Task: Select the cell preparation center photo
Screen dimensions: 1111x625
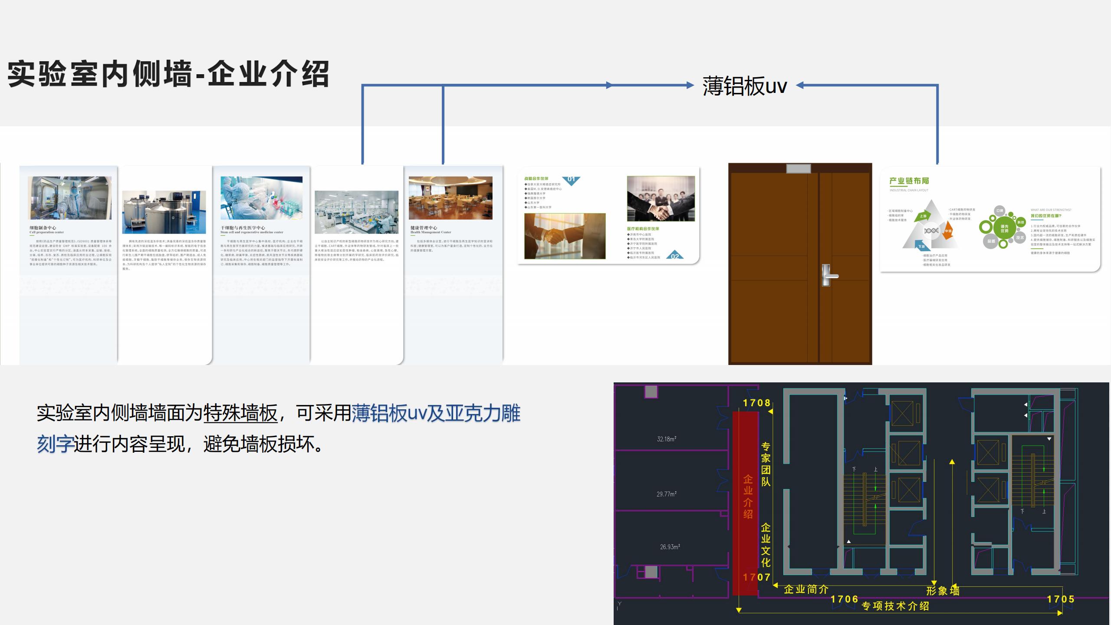Action: (69, 198)
